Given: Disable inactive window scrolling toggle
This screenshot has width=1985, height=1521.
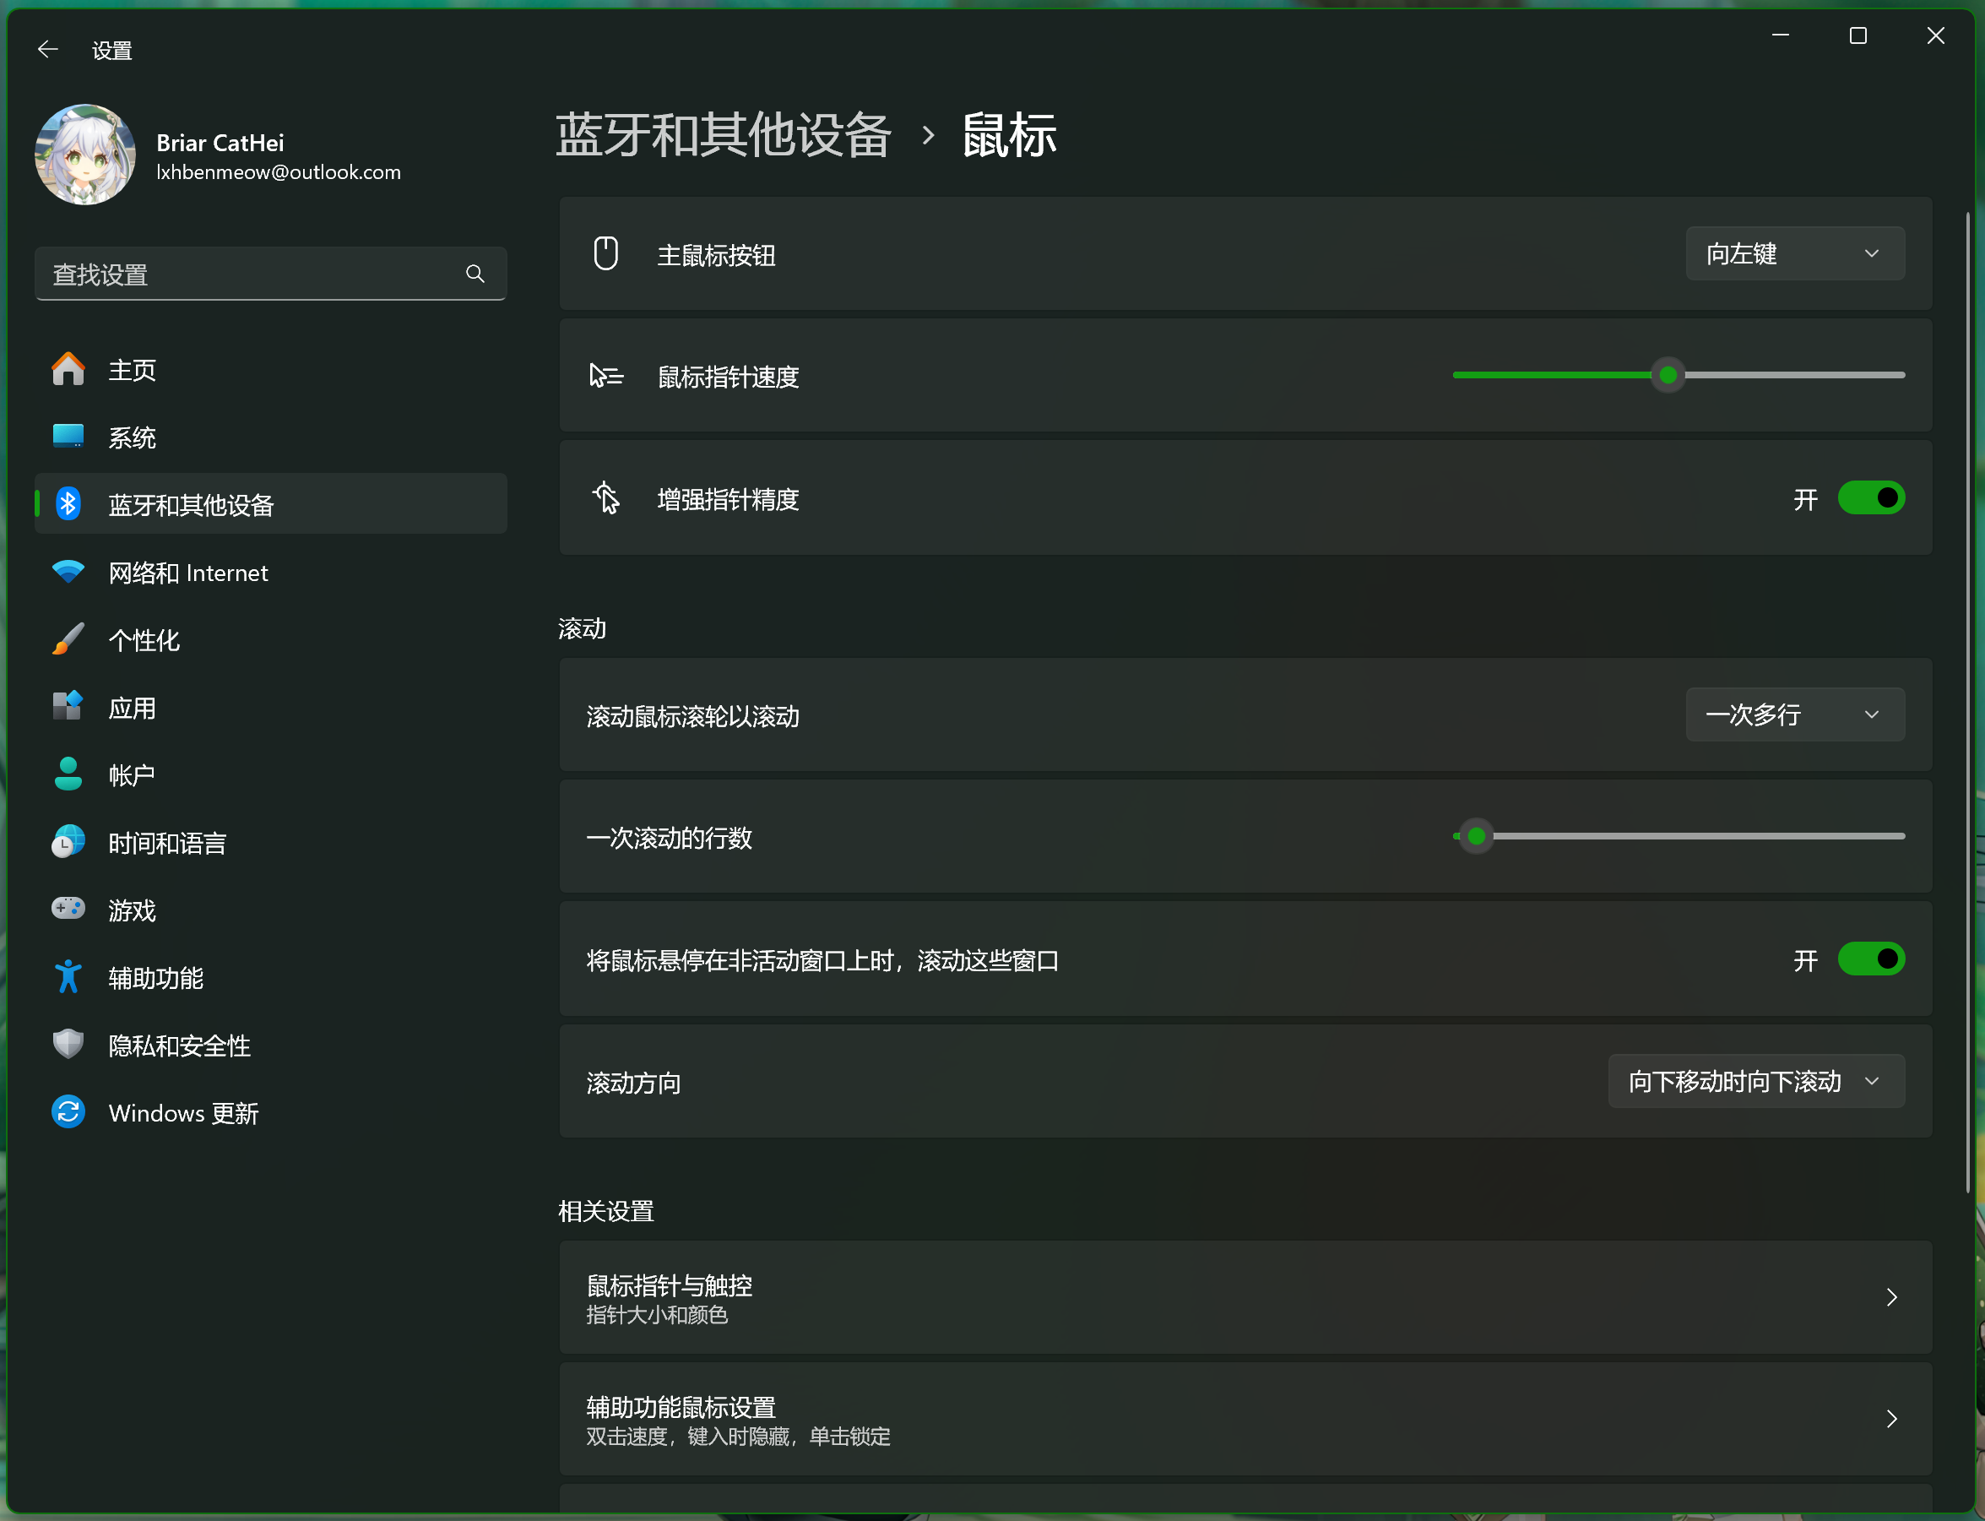Looking at the screenshot, I should click(1870, 959).
